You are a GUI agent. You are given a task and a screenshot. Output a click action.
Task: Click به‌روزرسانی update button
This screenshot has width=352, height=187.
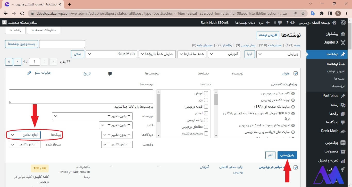point(287,155)
